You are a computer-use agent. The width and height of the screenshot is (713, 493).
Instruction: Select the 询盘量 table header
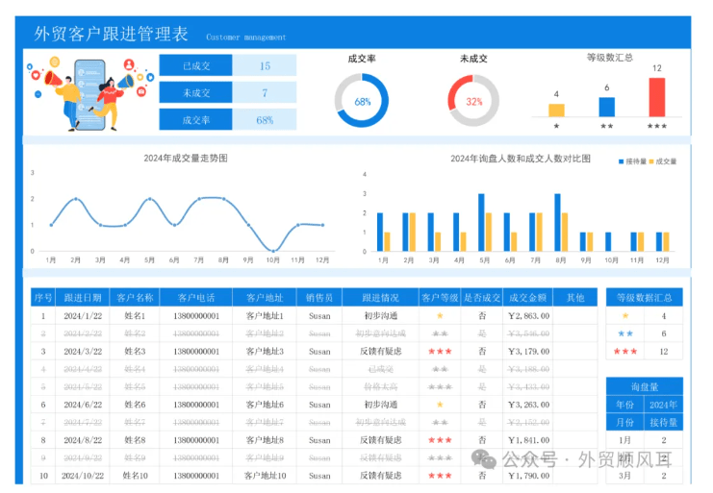pos(644,386)
